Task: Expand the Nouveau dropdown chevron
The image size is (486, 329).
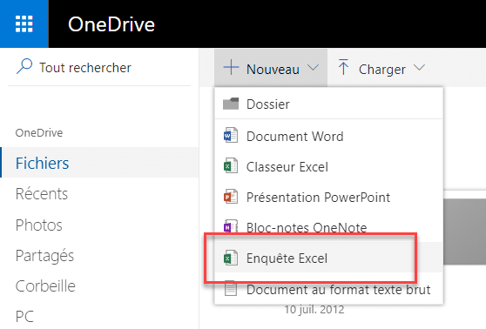Action: click(x=314, y=68)
